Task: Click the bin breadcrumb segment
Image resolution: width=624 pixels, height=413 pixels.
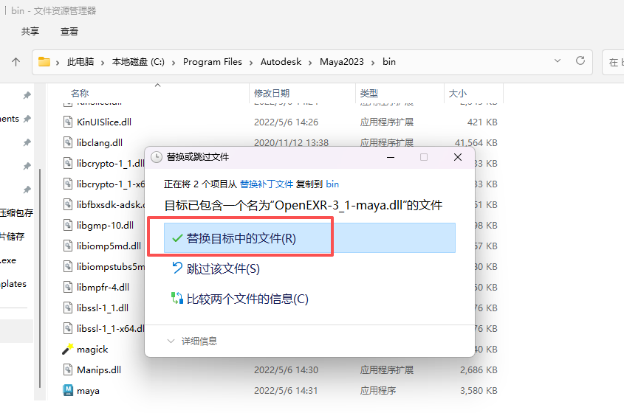Action: click(389, 62)
